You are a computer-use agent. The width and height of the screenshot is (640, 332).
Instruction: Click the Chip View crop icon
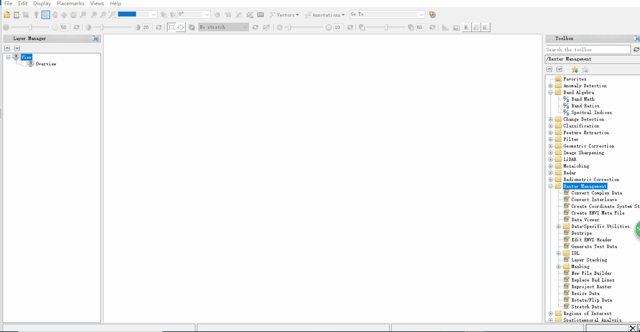pos(26,15)
